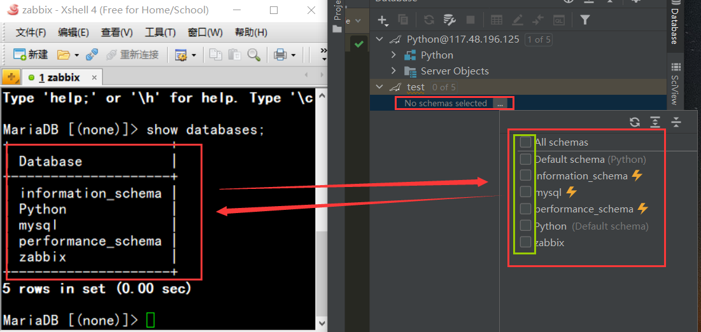Click the Duplicate icon in Database toolbar
This screenshot has height=332, width=701.
(403, 20)
